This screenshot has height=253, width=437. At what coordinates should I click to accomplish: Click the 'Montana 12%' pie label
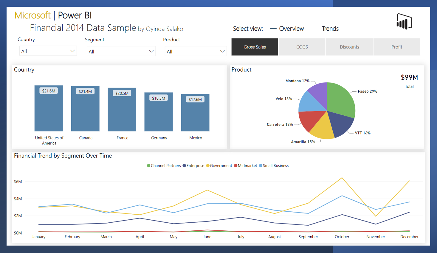point(297,81)
